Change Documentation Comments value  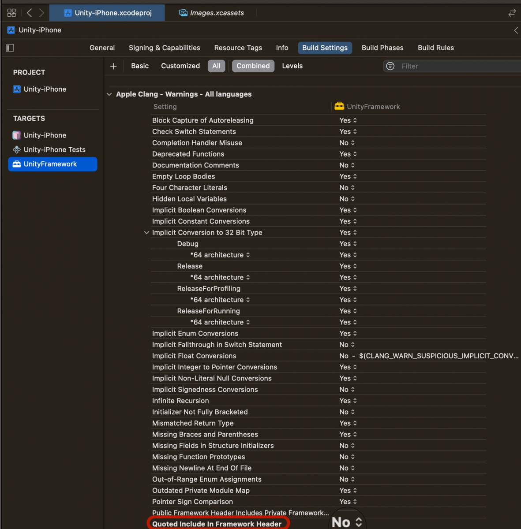click(x=347, y=165)
